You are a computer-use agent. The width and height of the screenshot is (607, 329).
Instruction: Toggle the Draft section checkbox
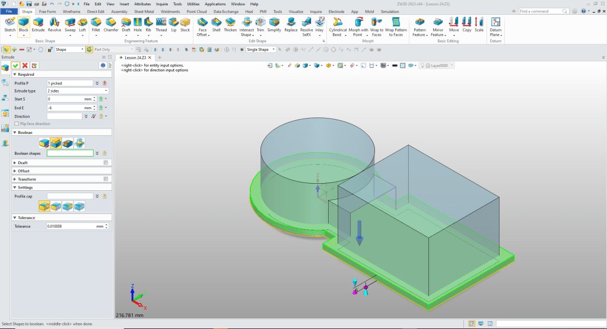106,162
